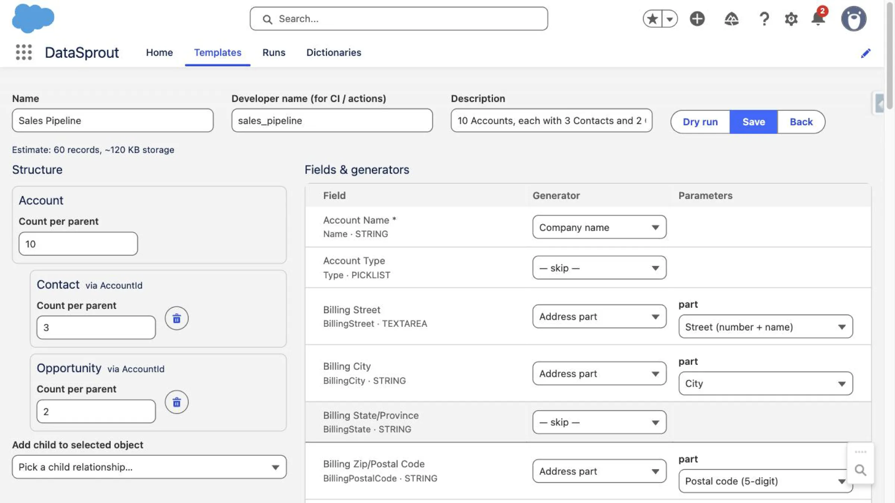Image resolution: width=895 pixels, height=503 pixels.
Task: Click the Favorites star icon
Action: [x=652, y=19]
